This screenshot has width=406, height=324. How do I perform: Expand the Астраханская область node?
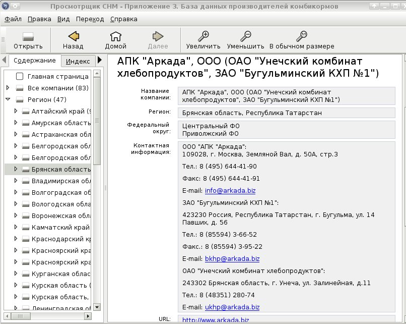pos(16,134)
